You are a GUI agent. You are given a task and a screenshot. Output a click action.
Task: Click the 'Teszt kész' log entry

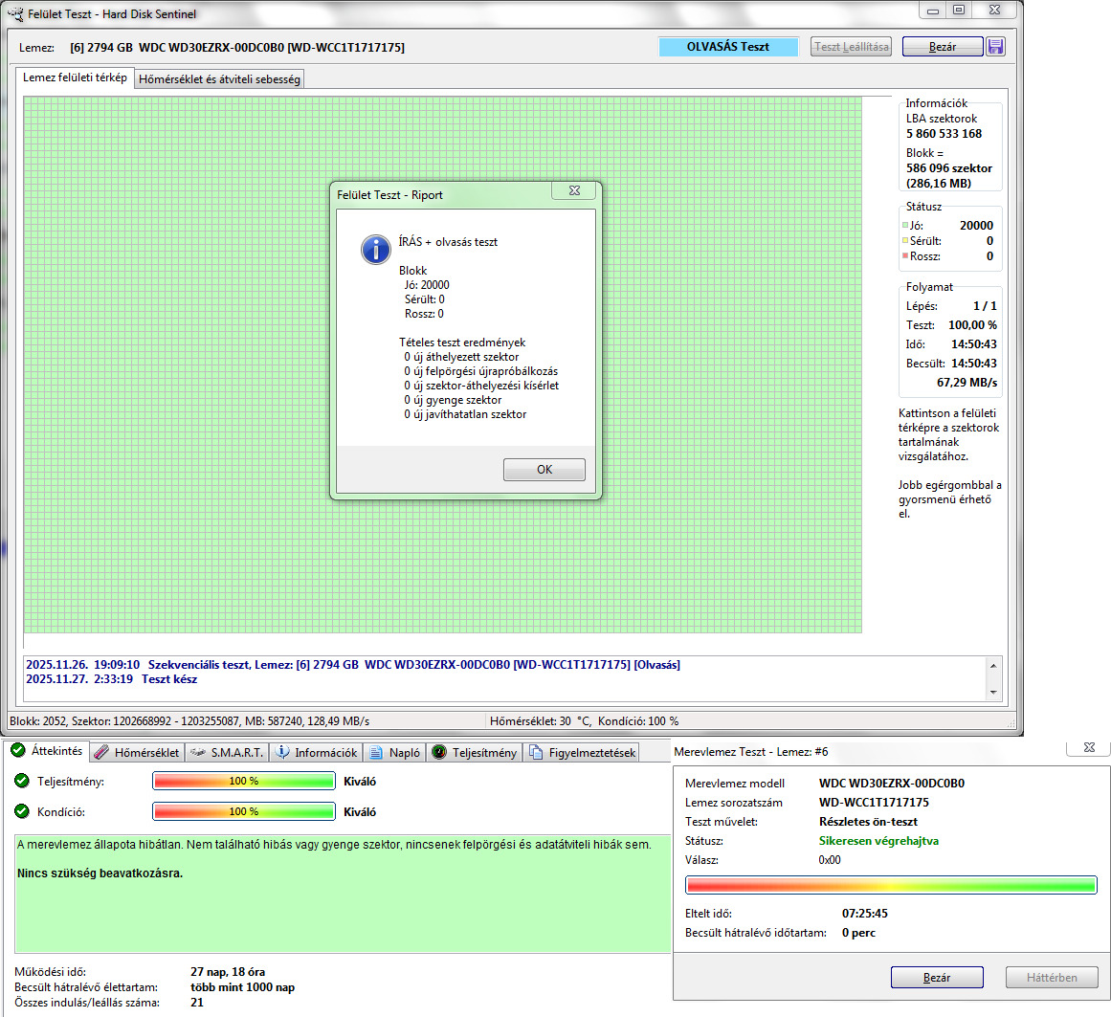click(x=169, y=679)
